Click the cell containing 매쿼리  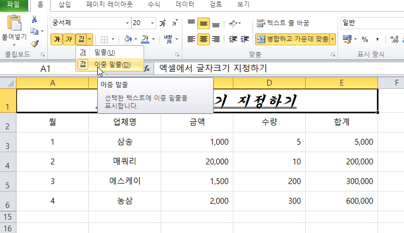pyautogui.click(x=125, y=162)
